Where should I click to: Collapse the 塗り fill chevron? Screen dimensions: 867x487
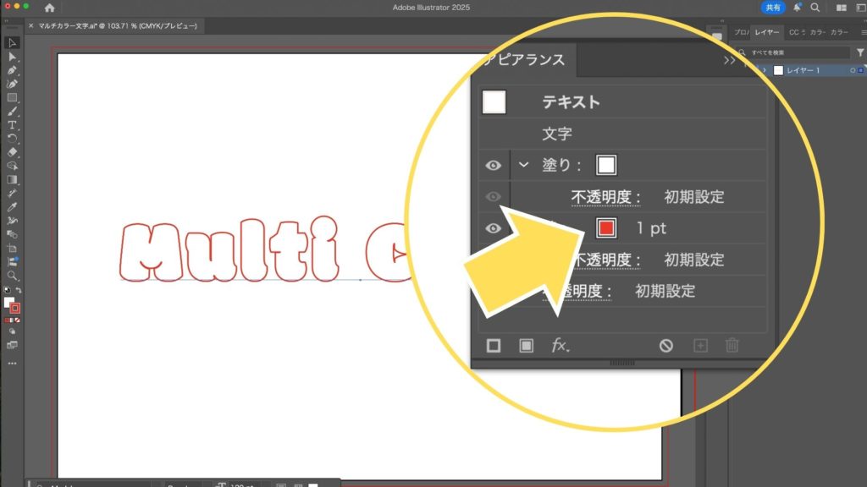coord(524,165)
